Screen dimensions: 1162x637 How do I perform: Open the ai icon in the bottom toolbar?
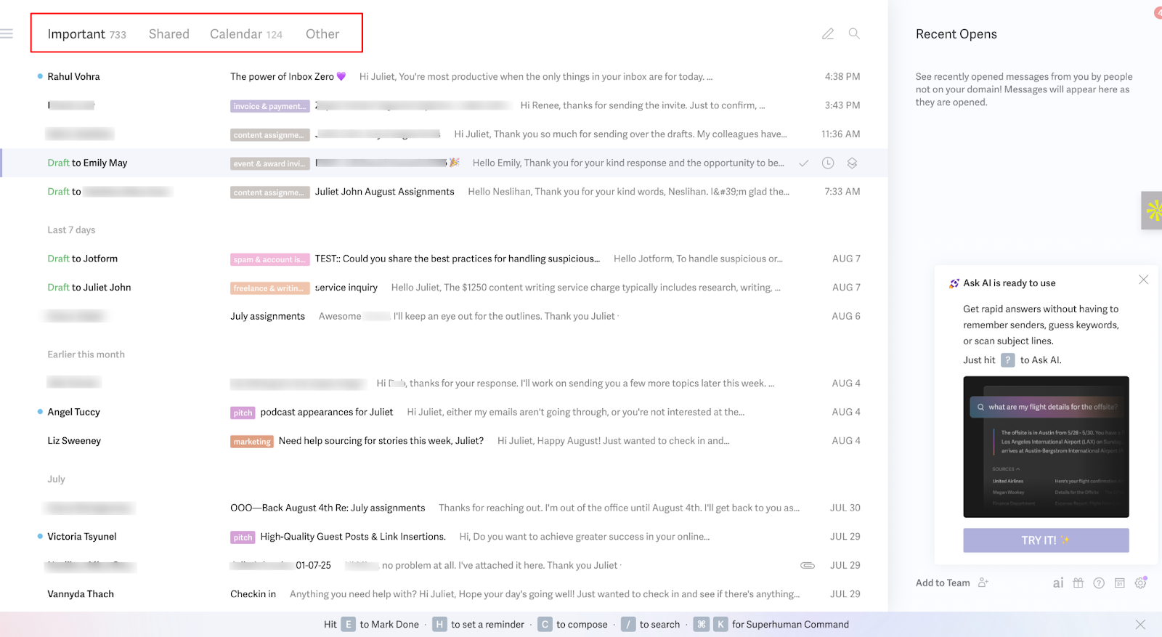pyautogui.click(x=1058, y=583)
